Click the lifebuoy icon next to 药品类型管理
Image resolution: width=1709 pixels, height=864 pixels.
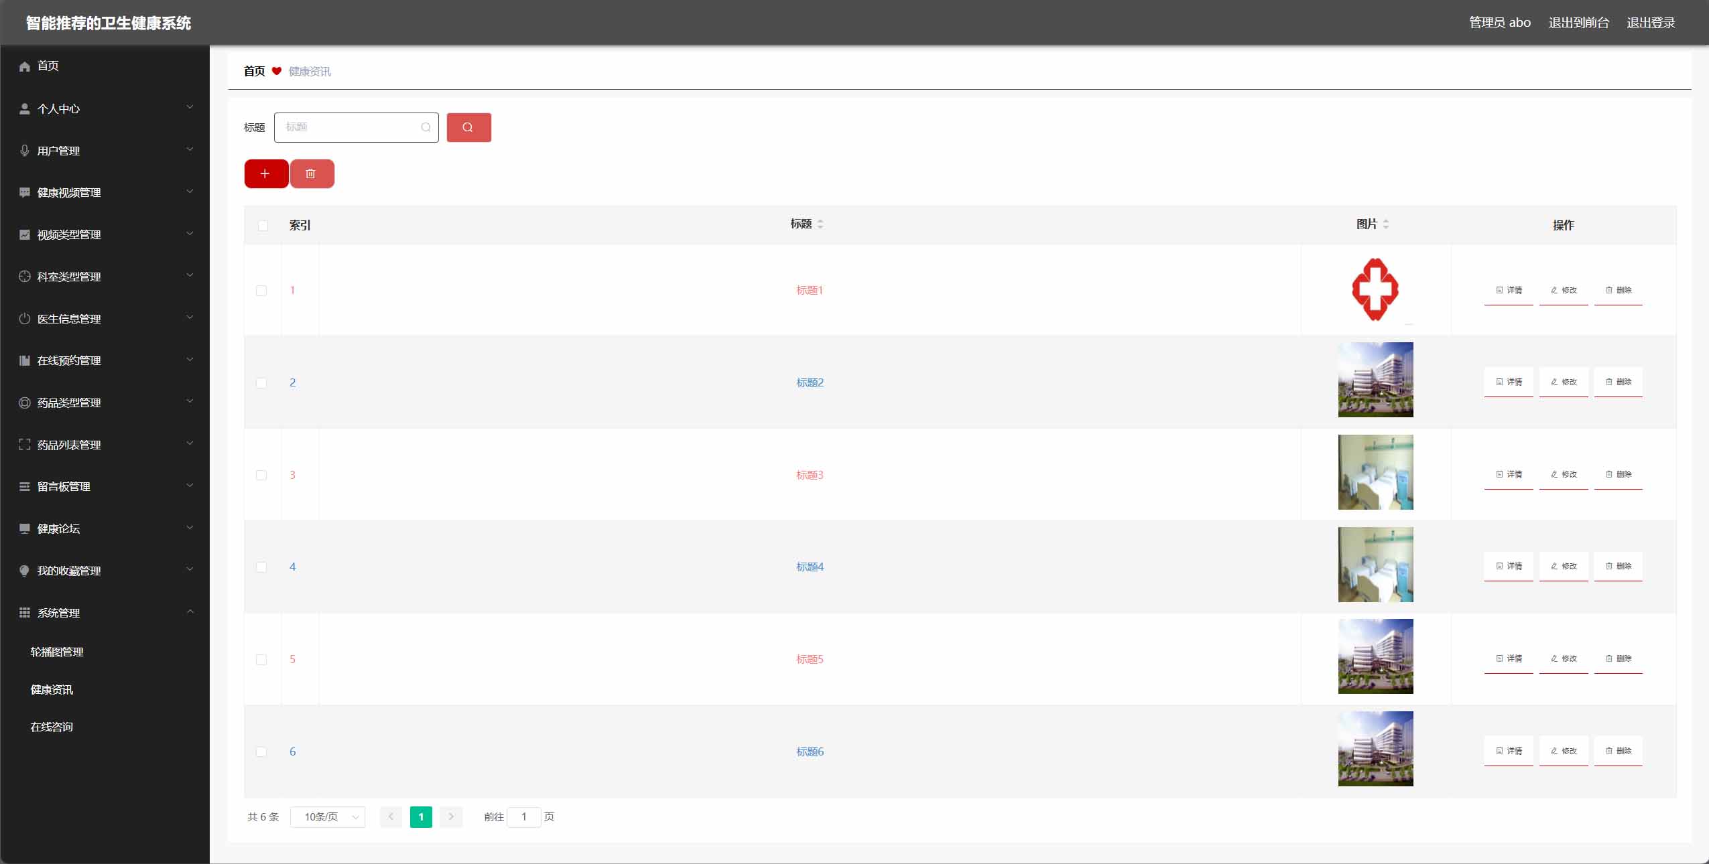pyautogui.click(x=25, y=403)
